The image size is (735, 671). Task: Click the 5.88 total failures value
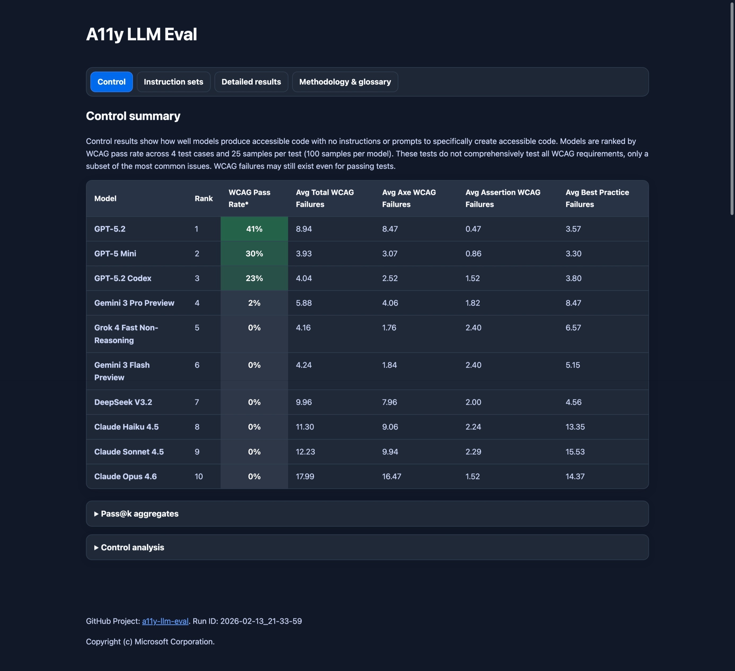[x=304, y=303]
